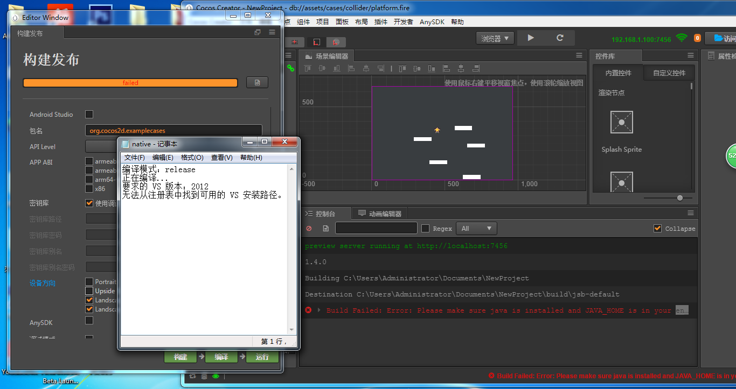Open the console panel hamburger menu
Screen dimensions: 736x389
point(691,213)
